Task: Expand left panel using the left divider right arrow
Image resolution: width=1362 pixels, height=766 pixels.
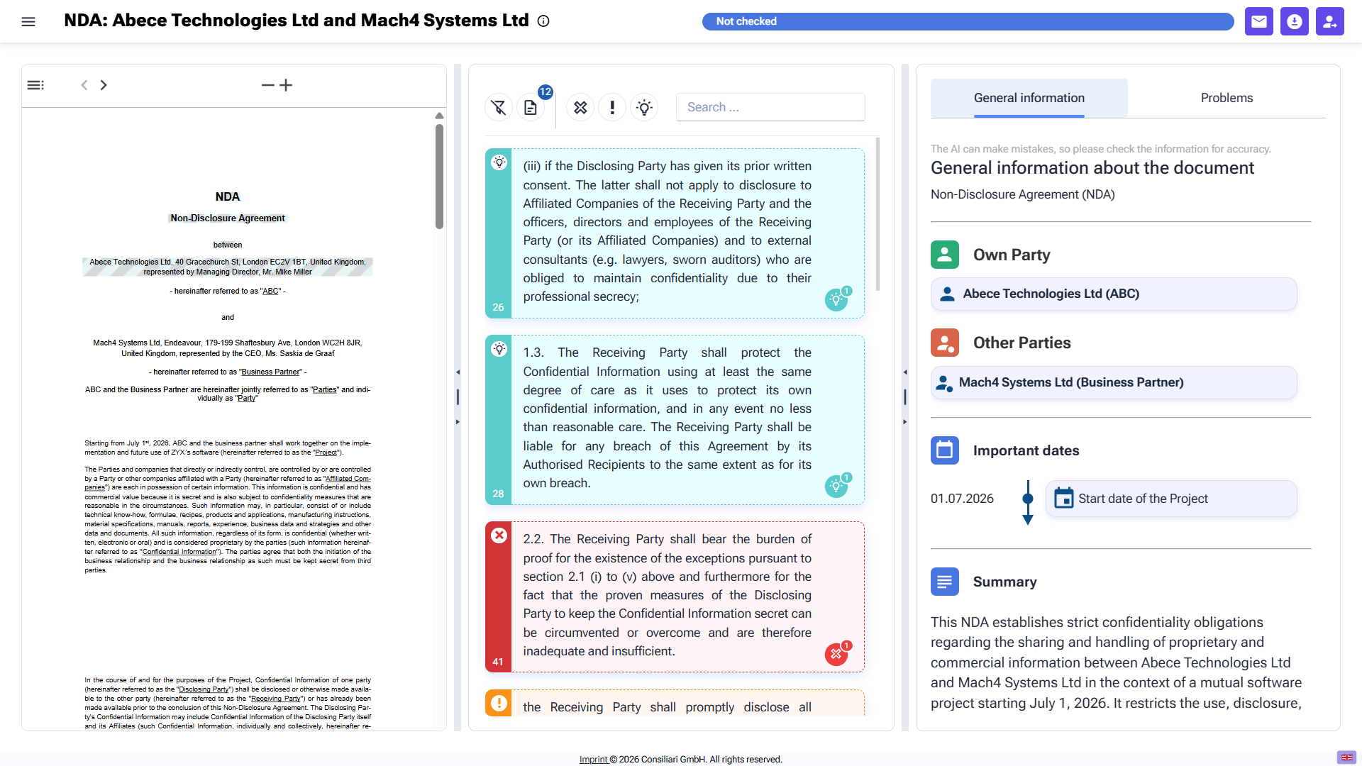Action: point(458,421)
